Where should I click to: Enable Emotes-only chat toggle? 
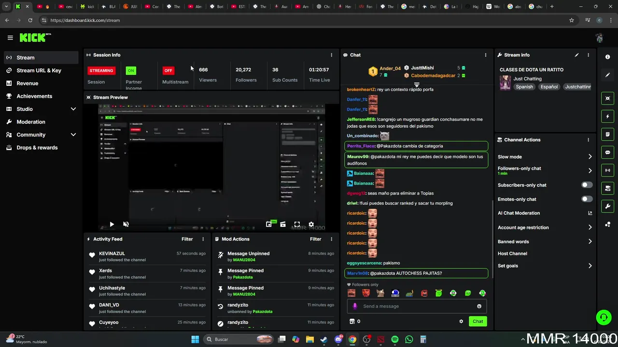pos(587,199)
